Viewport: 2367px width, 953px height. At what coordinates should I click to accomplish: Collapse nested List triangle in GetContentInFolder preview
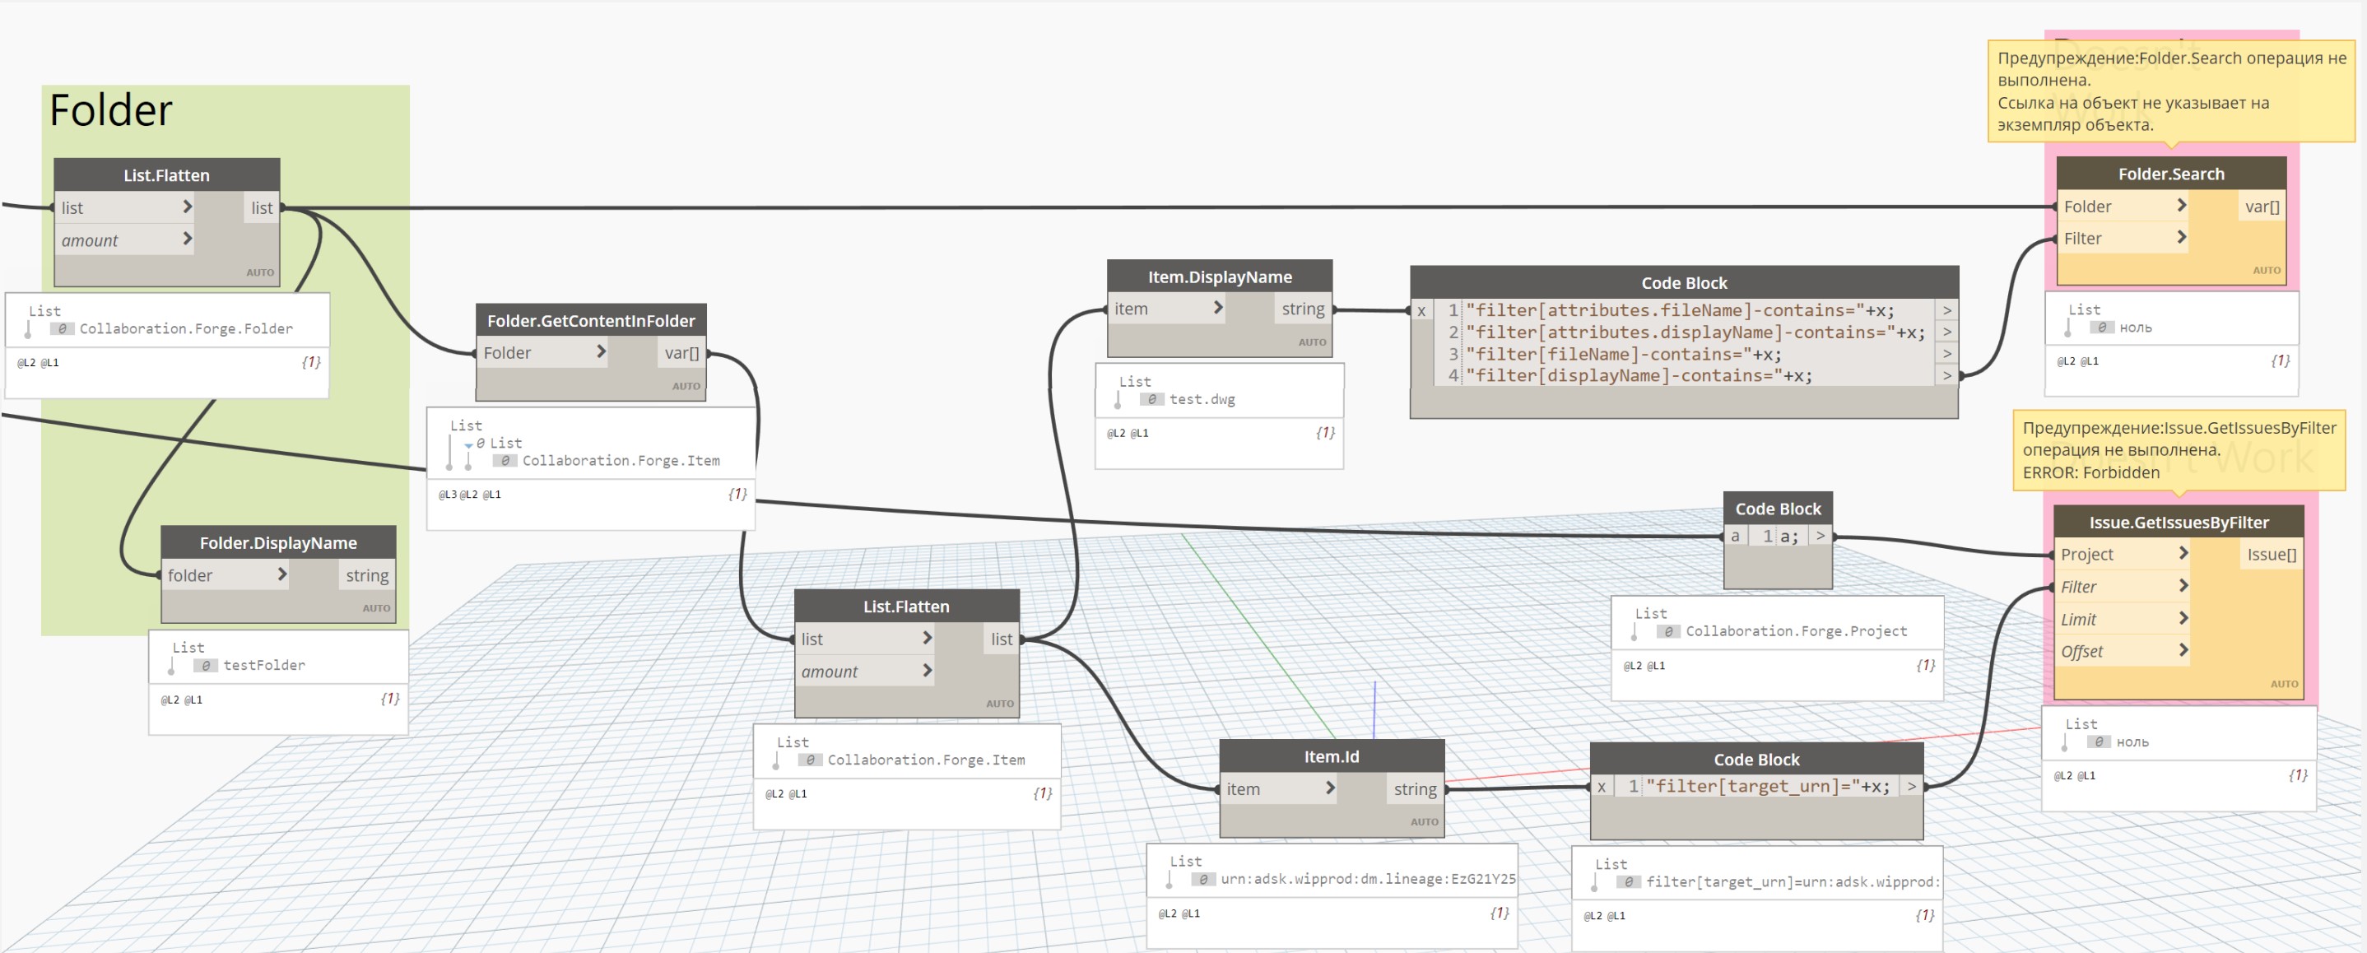[468, 444]
